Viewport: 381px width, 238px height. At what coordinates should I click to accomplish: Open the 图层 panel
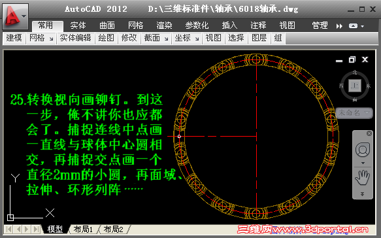click(259, 38)
